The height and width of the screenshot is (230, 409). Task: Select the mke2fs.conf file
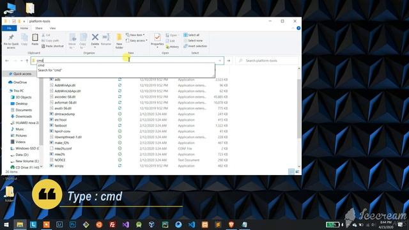click(63, 148)
